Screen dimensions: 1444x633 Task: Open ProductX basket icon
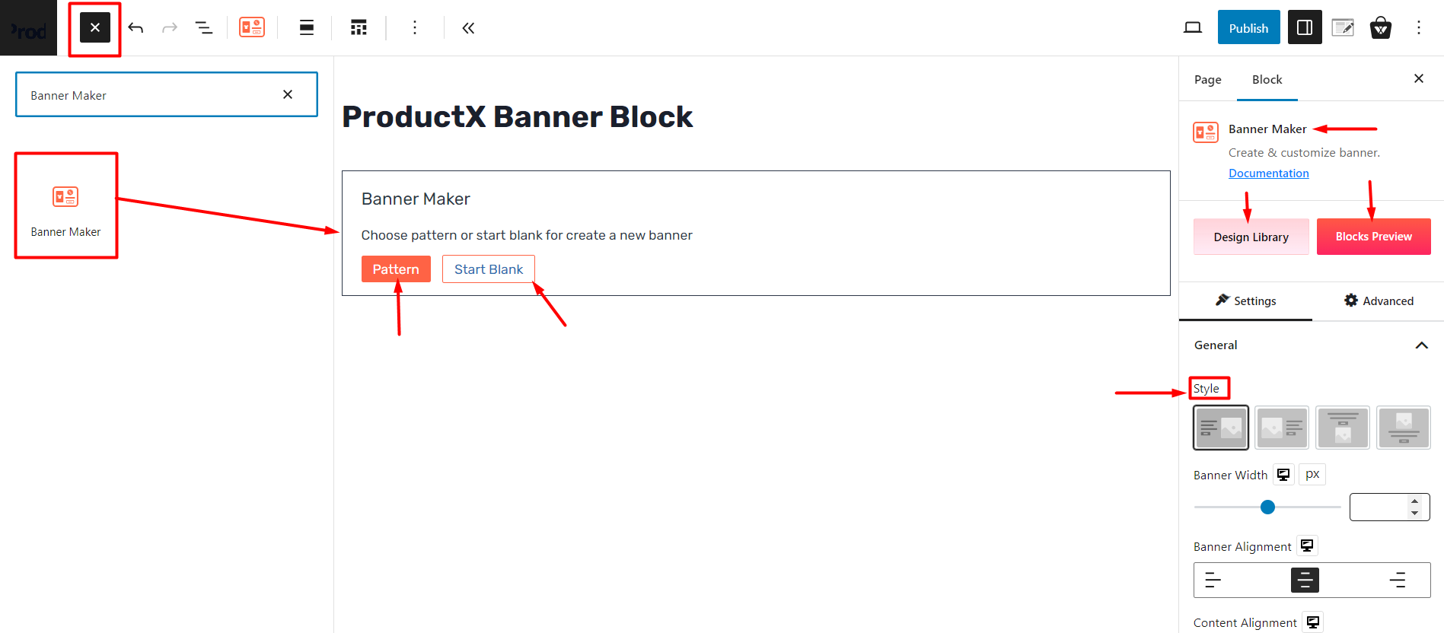(1381, 28)
